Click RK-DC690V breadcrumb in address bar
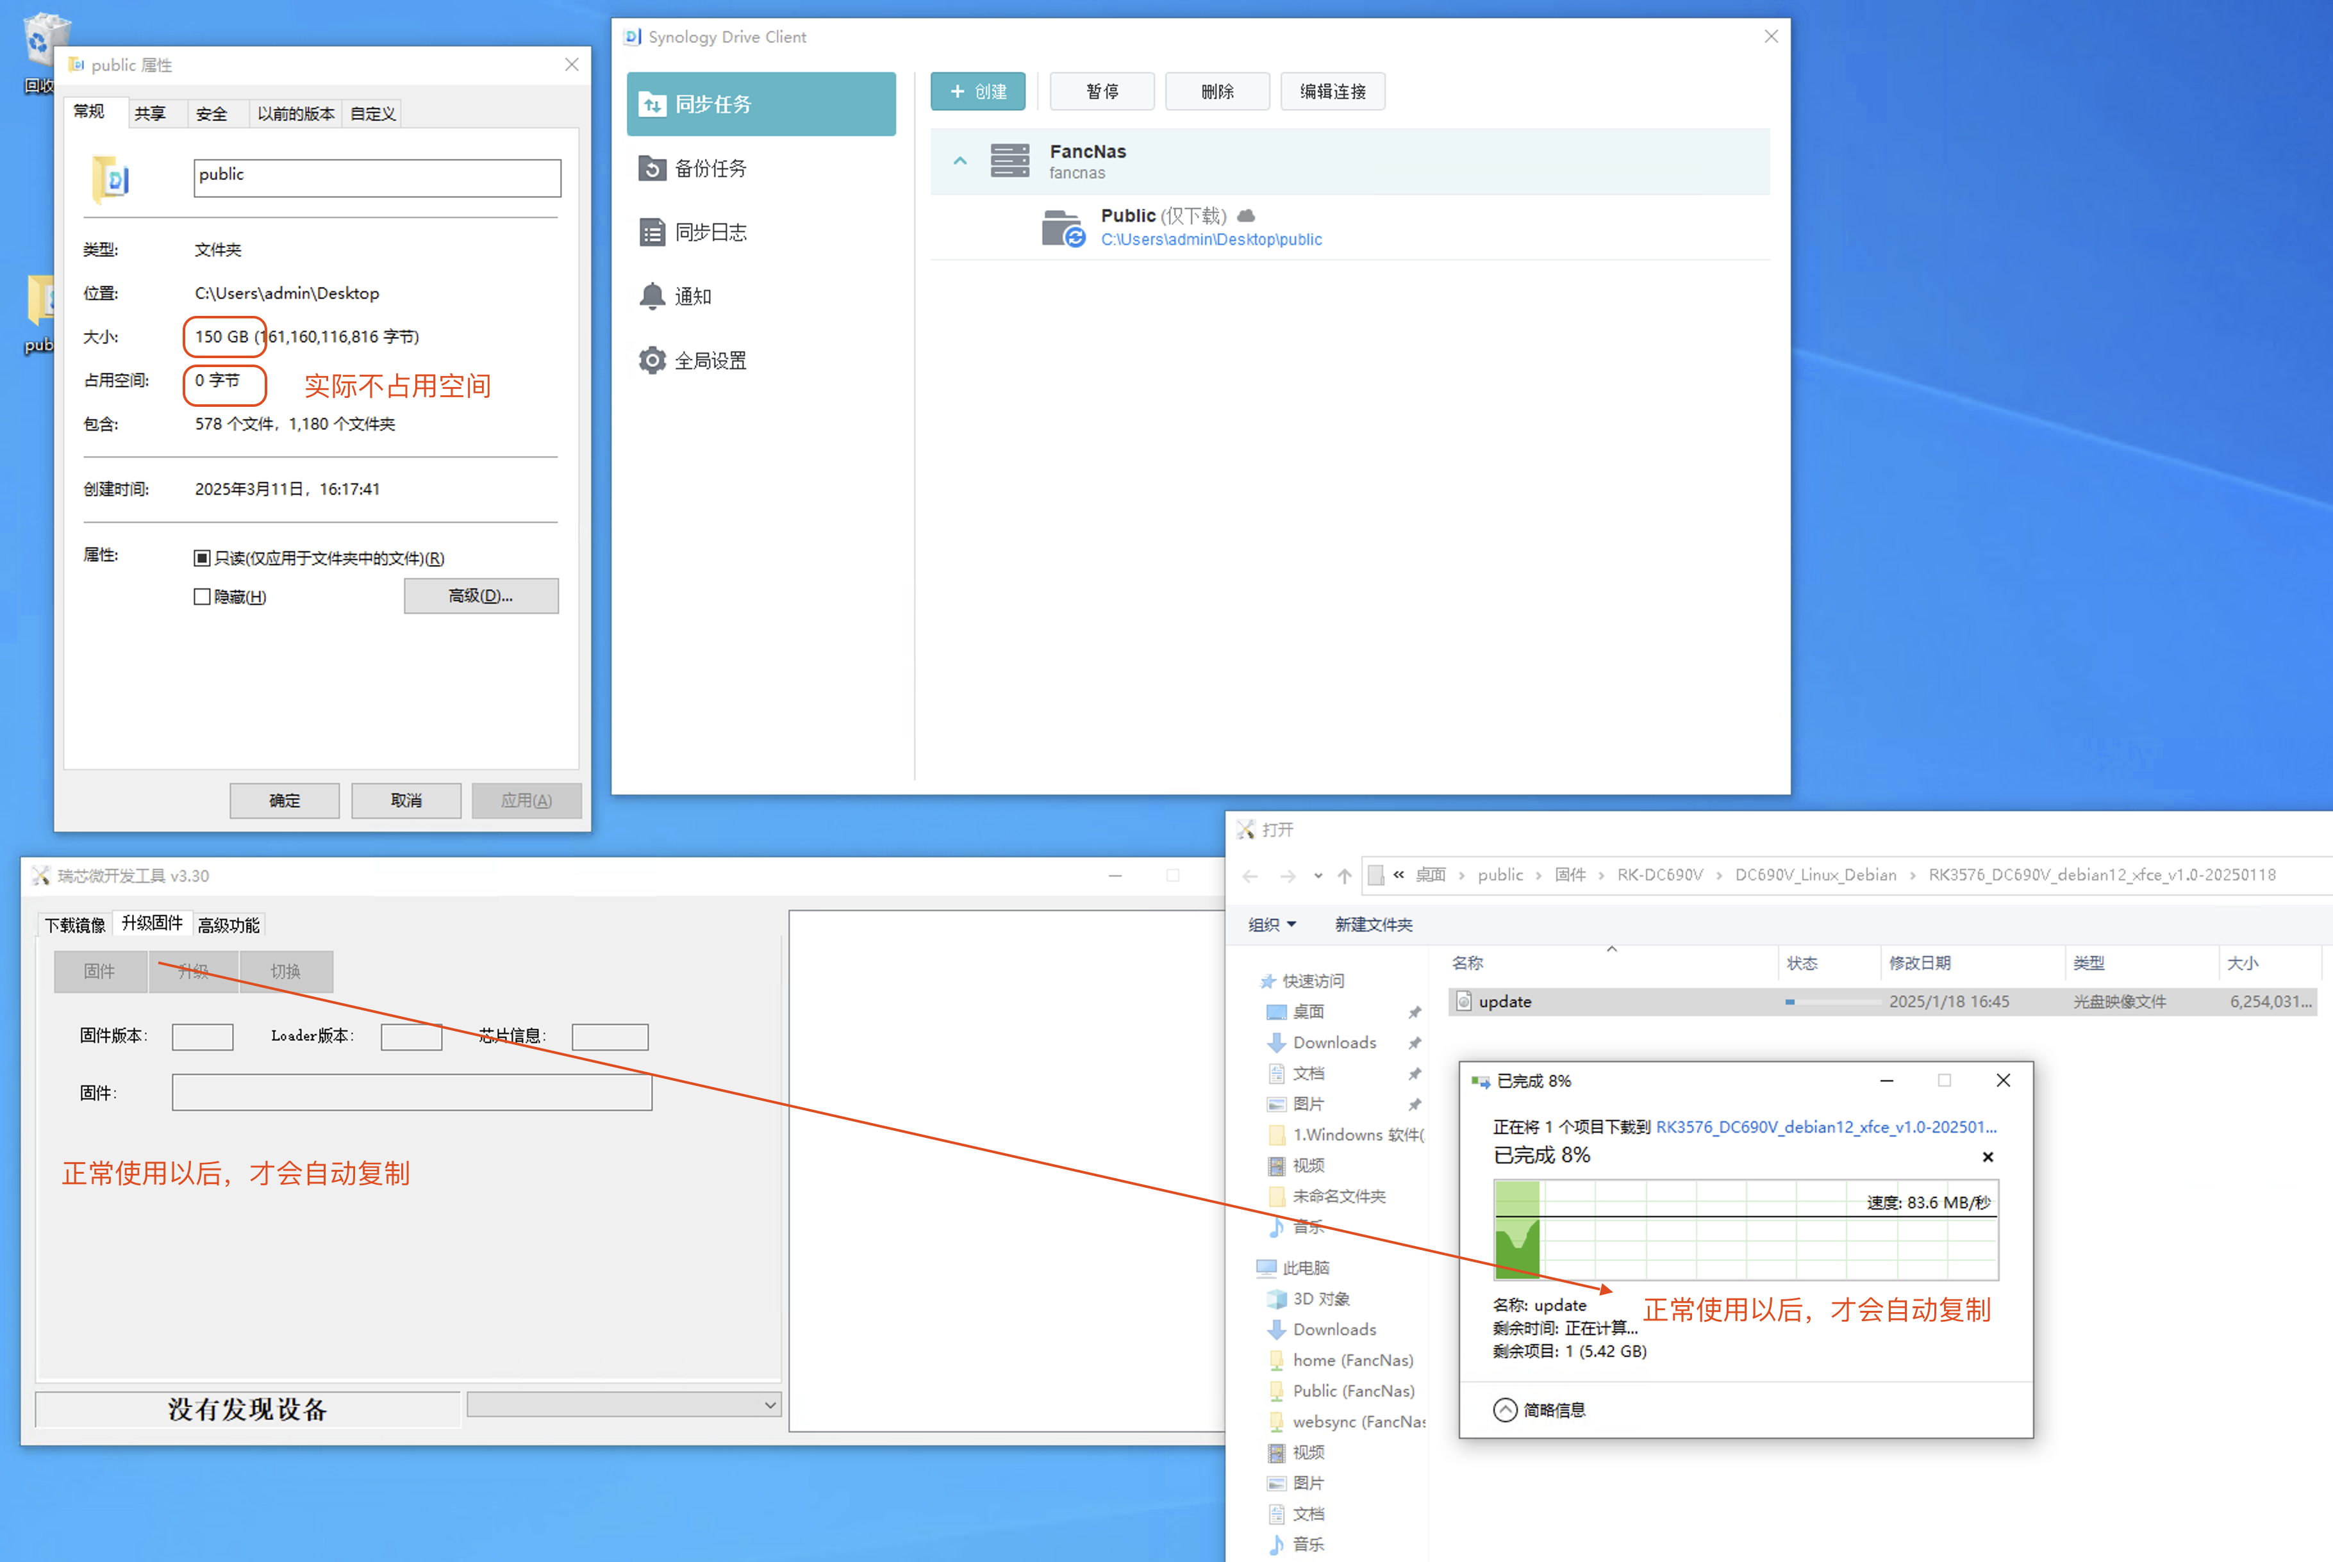Screen dimensions: 2333x1562 (1659, 876)
